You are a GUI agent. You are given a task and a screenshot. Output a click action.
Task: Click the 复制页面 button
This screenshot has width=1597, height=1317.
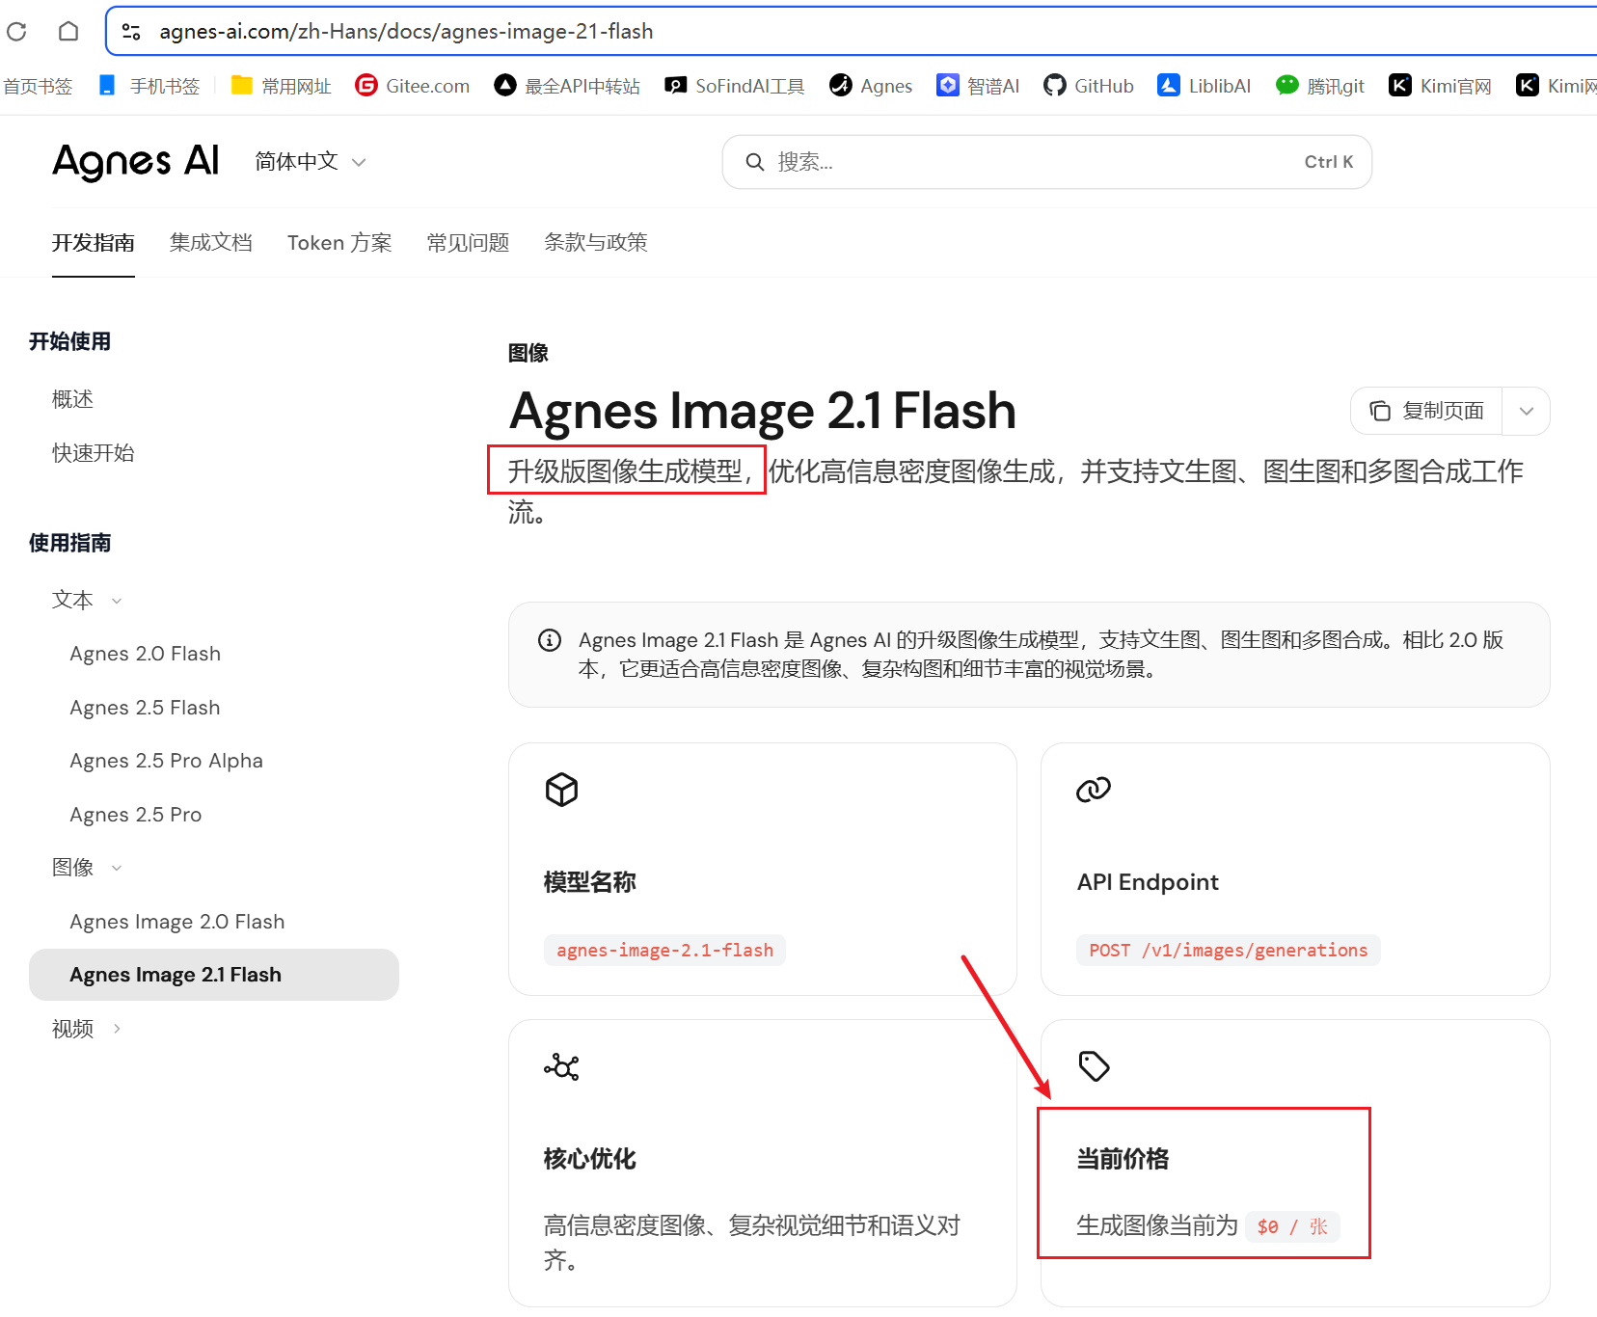[1426, 412]
